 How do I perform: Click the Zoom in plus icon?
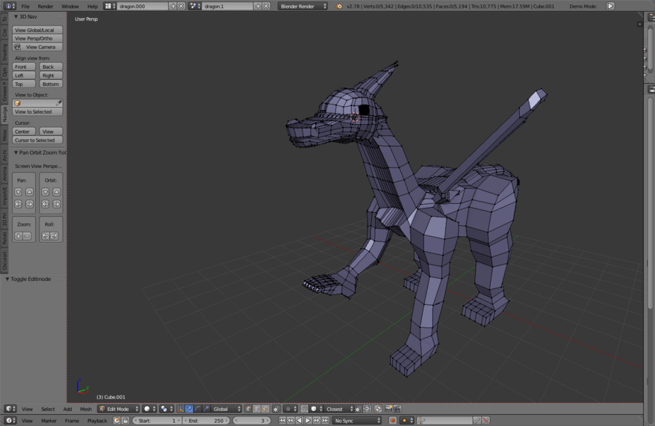pos(19,236)
